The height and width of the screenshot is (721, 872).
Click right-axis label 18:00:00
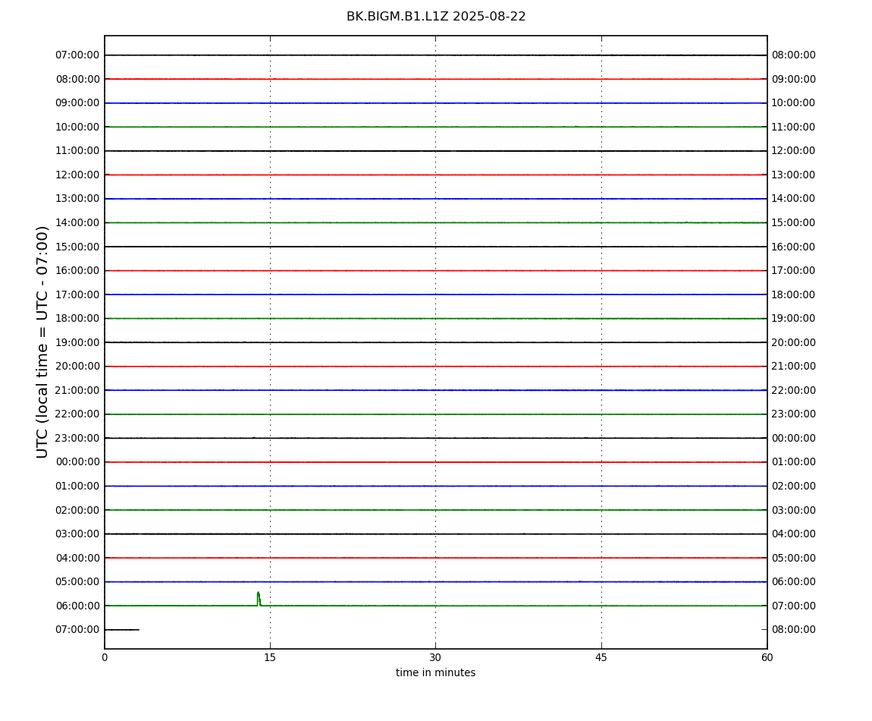click(794, 294)
